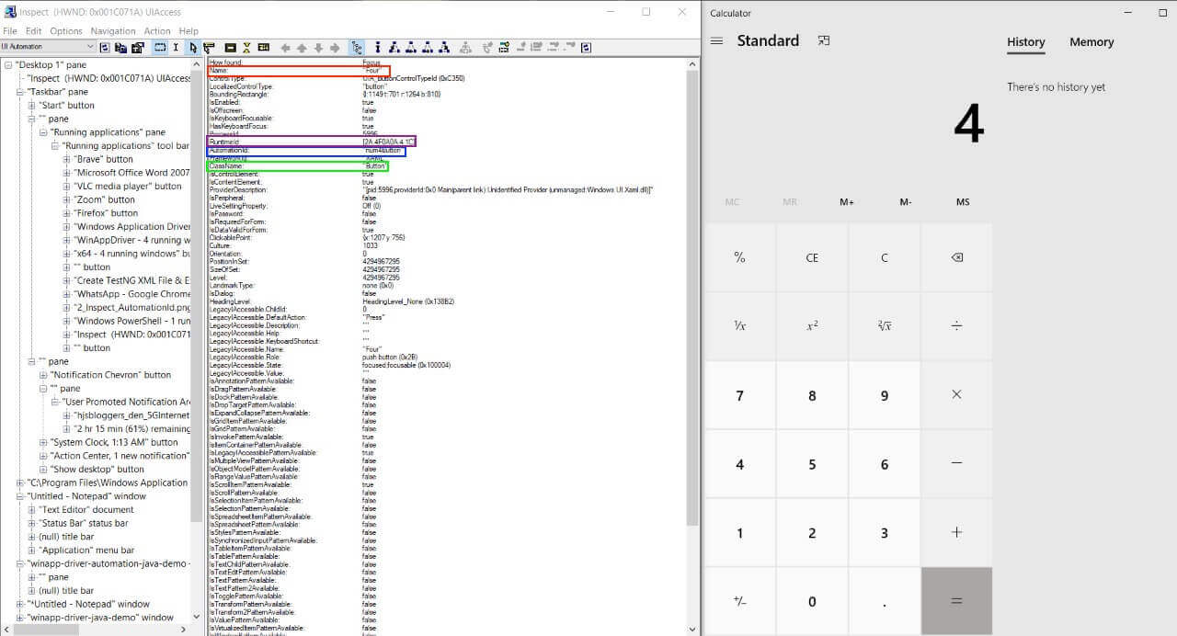This screenshot has width=1177, height=636.
Task: Open the calculator hamburger navigation menu
Action: 717,41
